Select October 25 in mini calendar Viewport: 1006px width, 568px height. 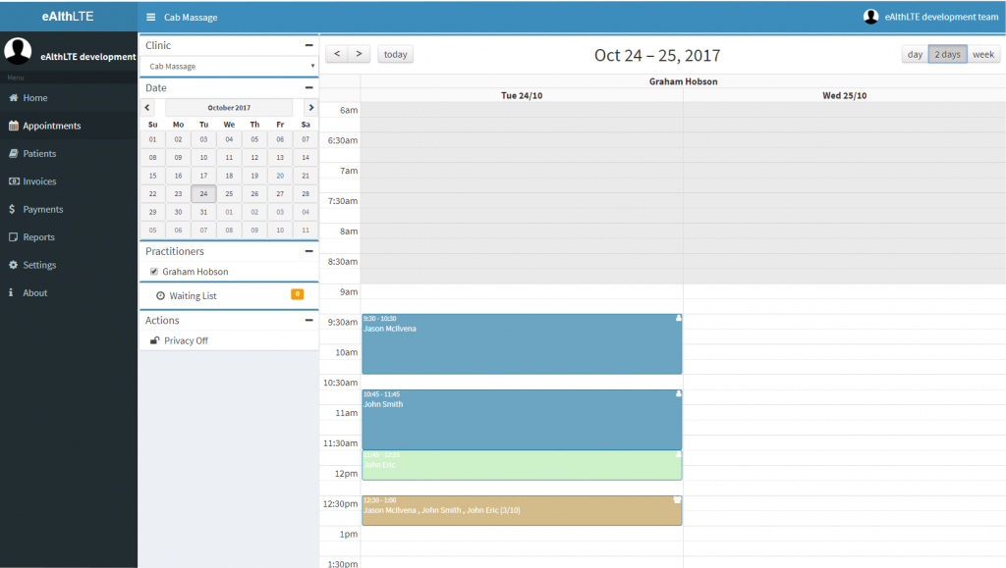[x=229, y=193]
